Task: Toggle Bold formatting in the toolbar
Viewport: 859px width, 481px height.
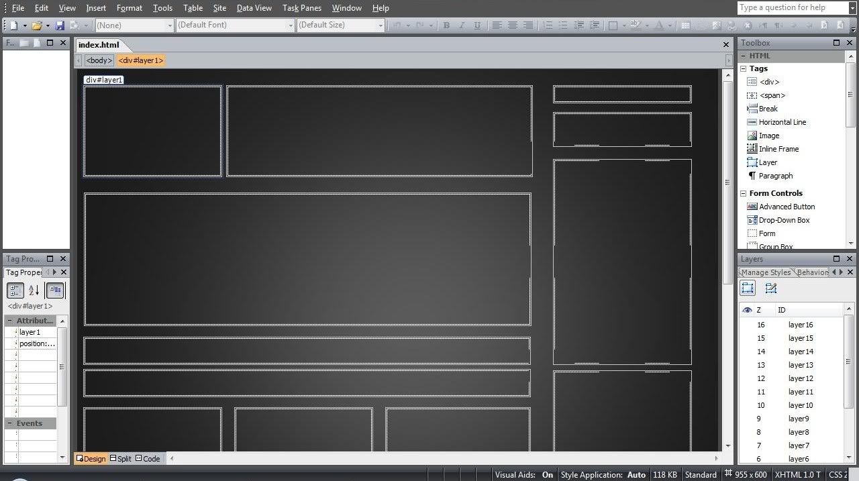Action: [446, 25]
